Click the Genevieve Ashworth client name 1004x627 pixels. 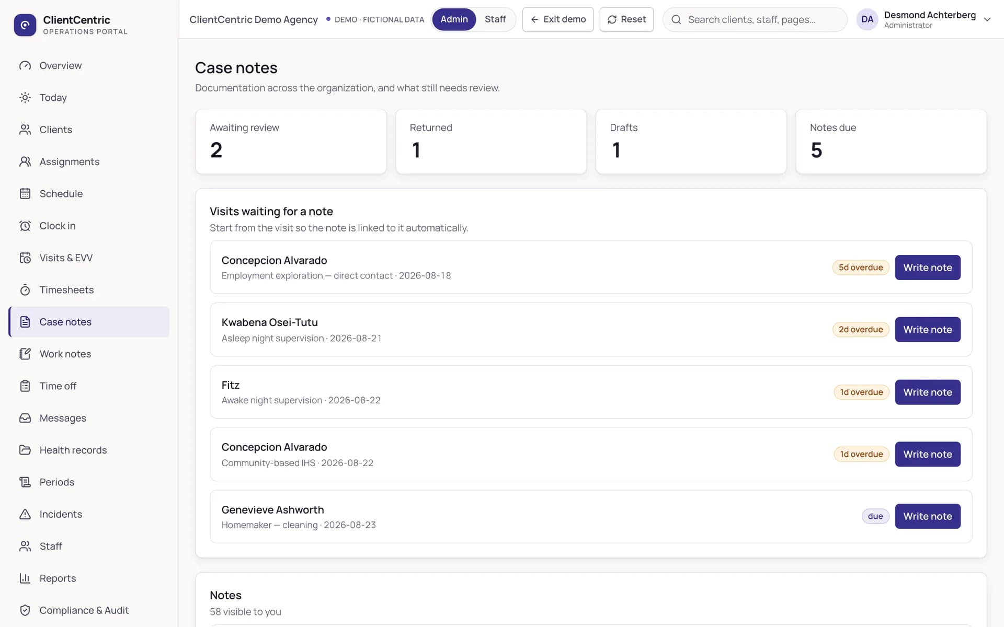pyautogui.click(x=272, y=509)
